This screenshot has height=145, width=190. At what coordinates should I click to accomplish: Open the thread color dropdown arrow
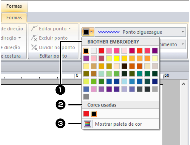pyautogui.click(x=91, y=32)
